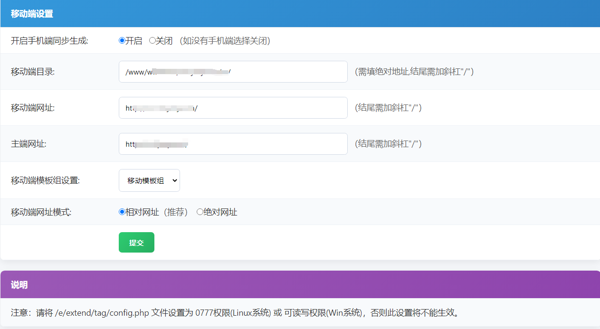Click the 开启手机端同步生成 label
Viewport: 600px width, 329px height.
tap(51, 41)
